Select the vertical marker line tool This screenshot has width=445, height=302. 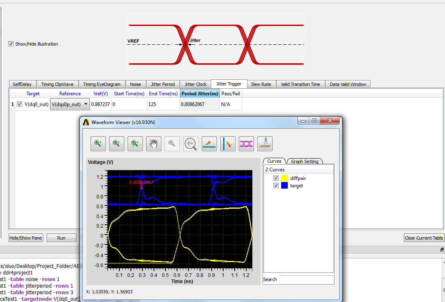click(x=228, y=143)
